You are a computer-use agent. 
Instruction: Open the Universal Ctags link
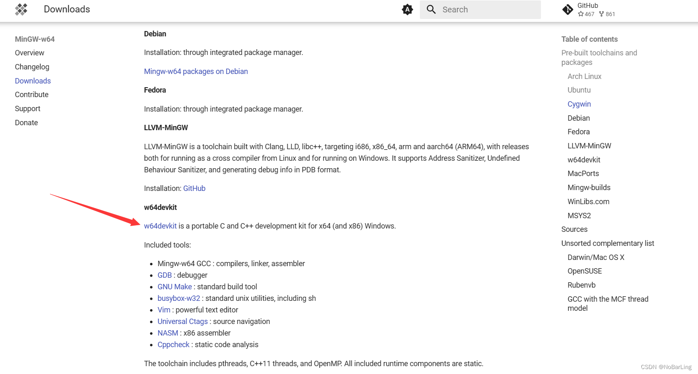[x=182, y=322]
